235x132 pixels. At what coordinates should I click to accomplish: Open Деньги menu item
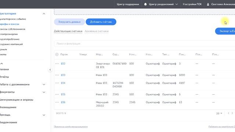[3, 49]
